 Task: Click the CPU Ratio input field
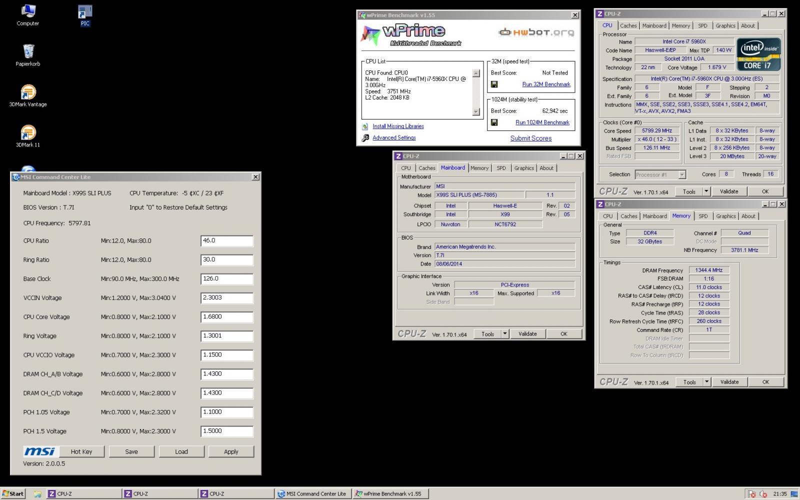point(227,241)
